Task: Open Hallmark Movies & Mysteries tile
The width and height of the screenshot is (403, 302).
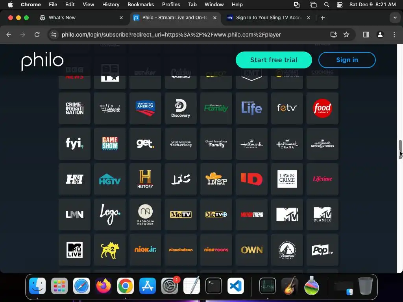Action: point(323,144)
